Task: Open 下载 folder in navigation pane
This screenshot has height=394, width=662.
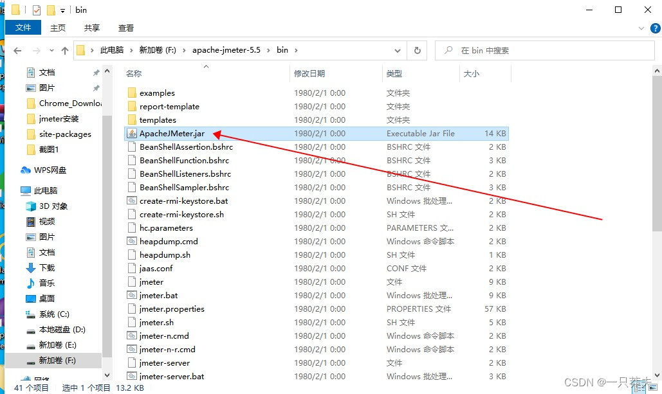Action: [x=47, y=267]
